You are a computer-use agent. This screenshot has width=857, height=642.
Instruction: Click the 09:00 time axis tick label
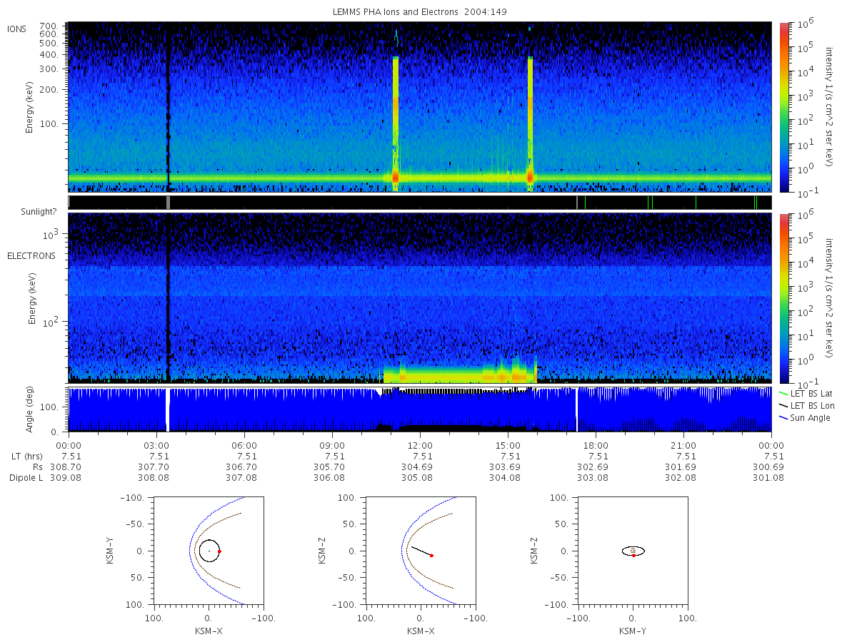click(332, 444)
